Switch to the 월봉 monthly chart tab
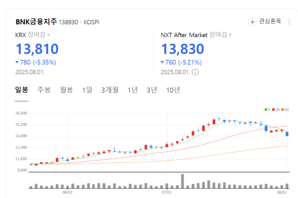The height and width of the screenshot is (198, 298). (67, 90)
